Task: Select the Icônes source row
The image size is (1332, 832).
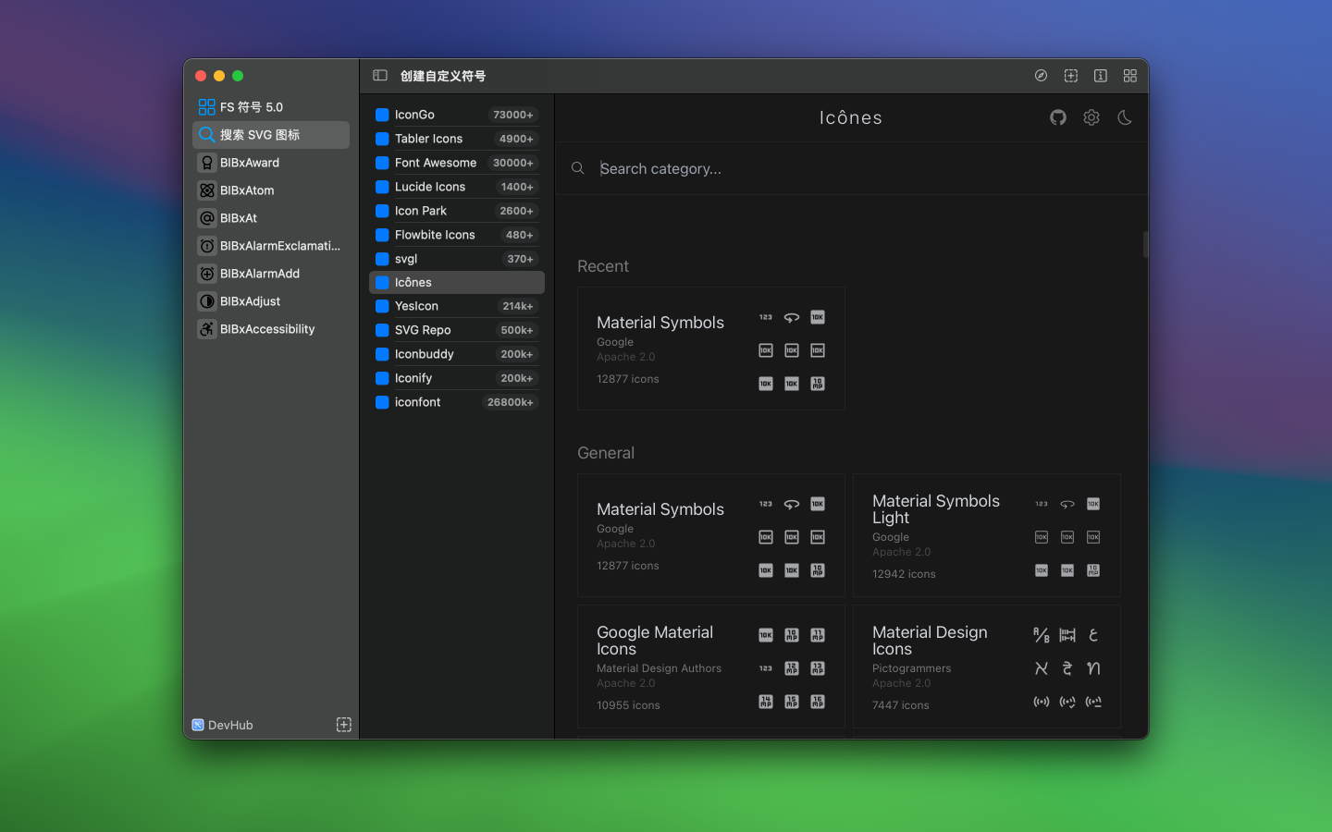Action: click(457, 282)
